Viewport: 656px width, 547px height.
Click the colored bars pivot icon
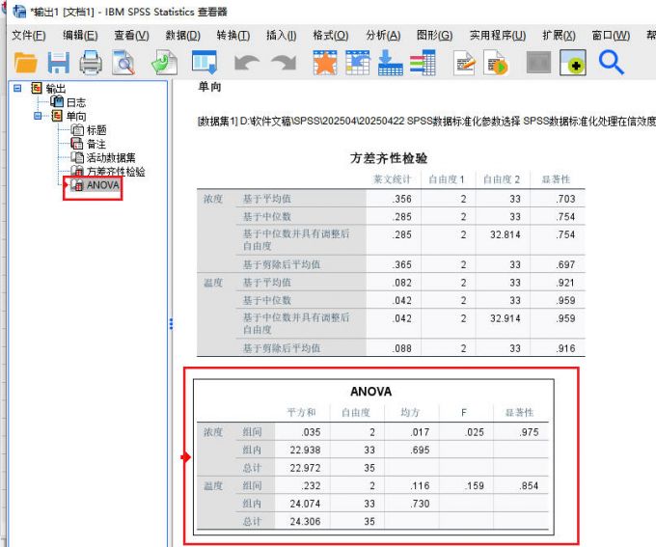pyautogui.click(x=423, y=63)
